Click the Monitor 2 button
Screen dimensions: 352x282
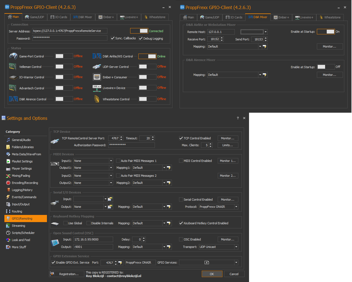point(228,176)
